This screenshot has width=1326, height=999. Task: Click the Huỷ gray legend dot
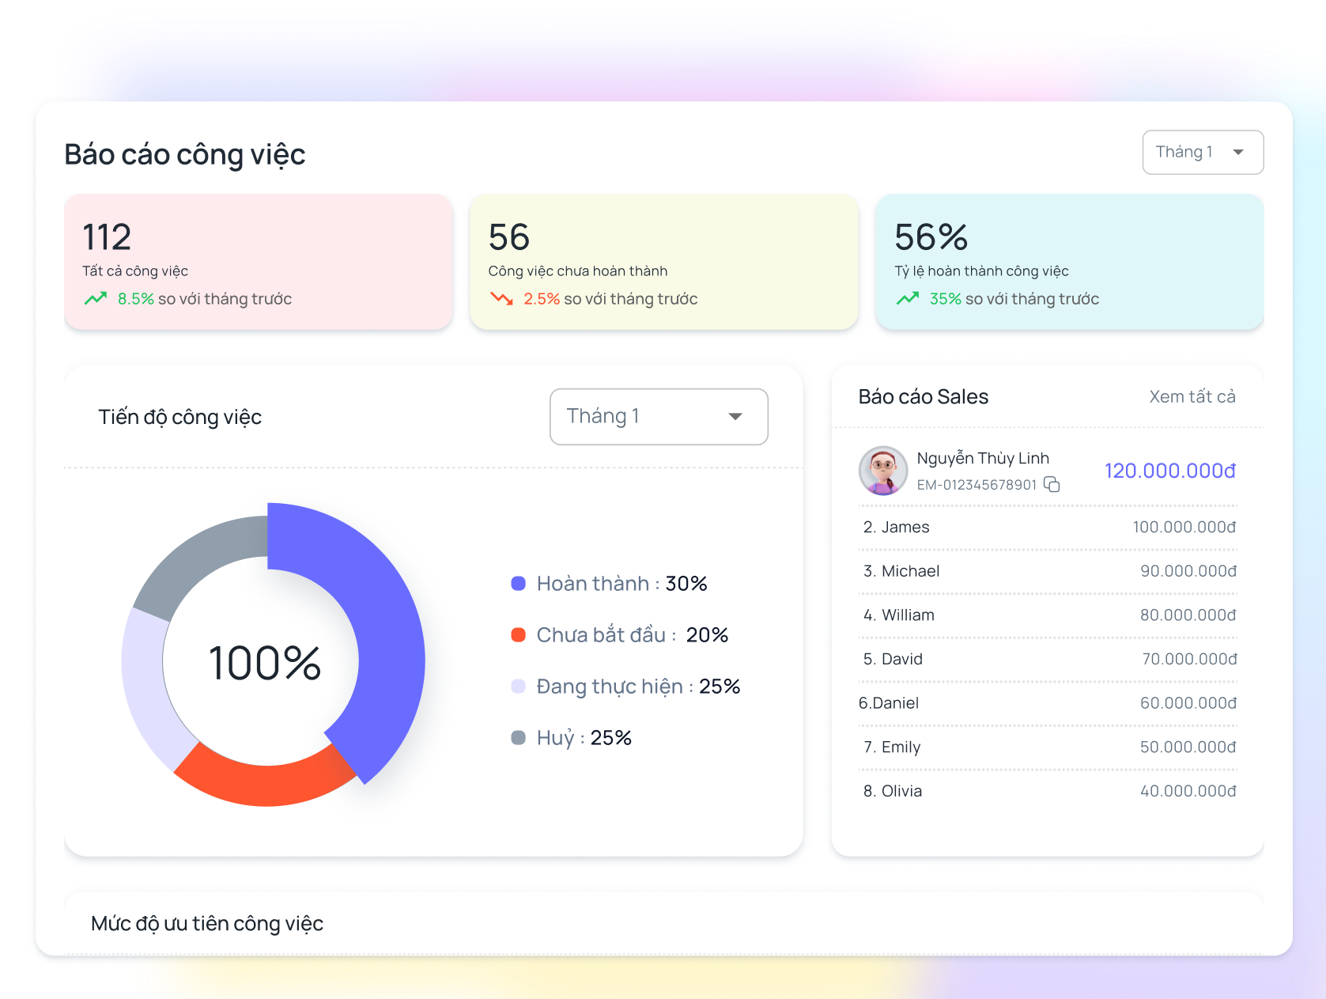click(518, 738)
